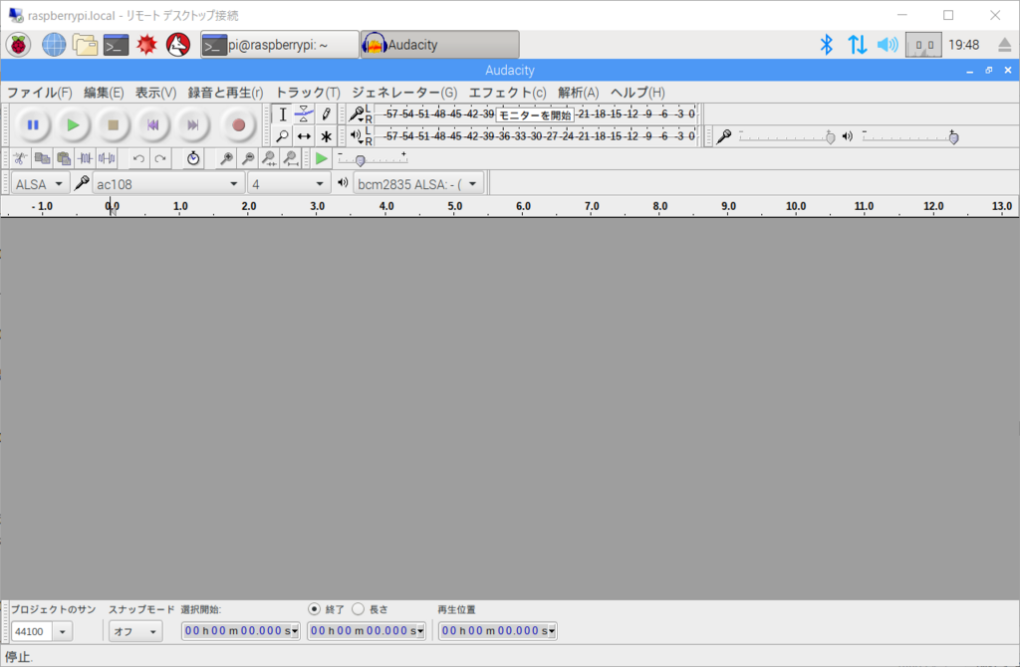Click the Silence audio icon
1020x667 pixels.
pyautogui.click(x=107, y=158)
